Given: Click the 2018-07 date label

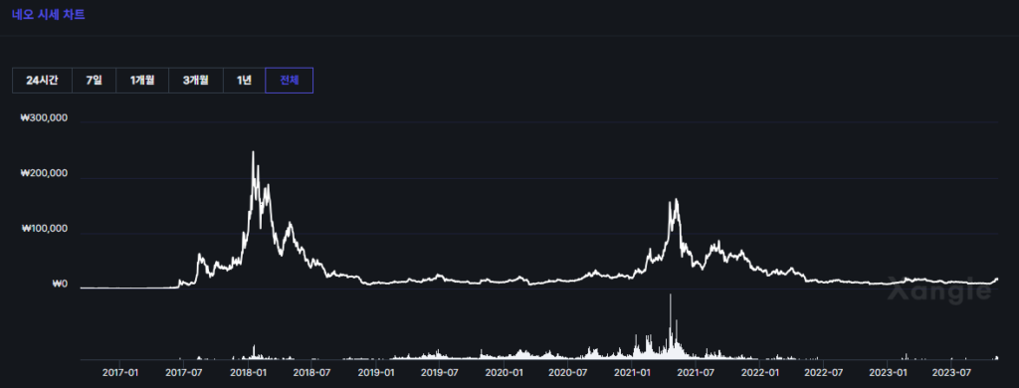Looking at the screenshot, I should coord(311,373).
